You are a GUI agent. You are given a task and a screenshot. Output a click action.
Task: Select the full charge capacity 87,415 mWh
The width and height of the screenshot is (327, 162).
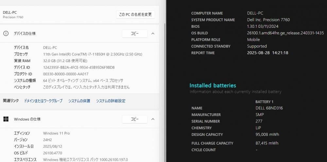[x=267, y=143]
